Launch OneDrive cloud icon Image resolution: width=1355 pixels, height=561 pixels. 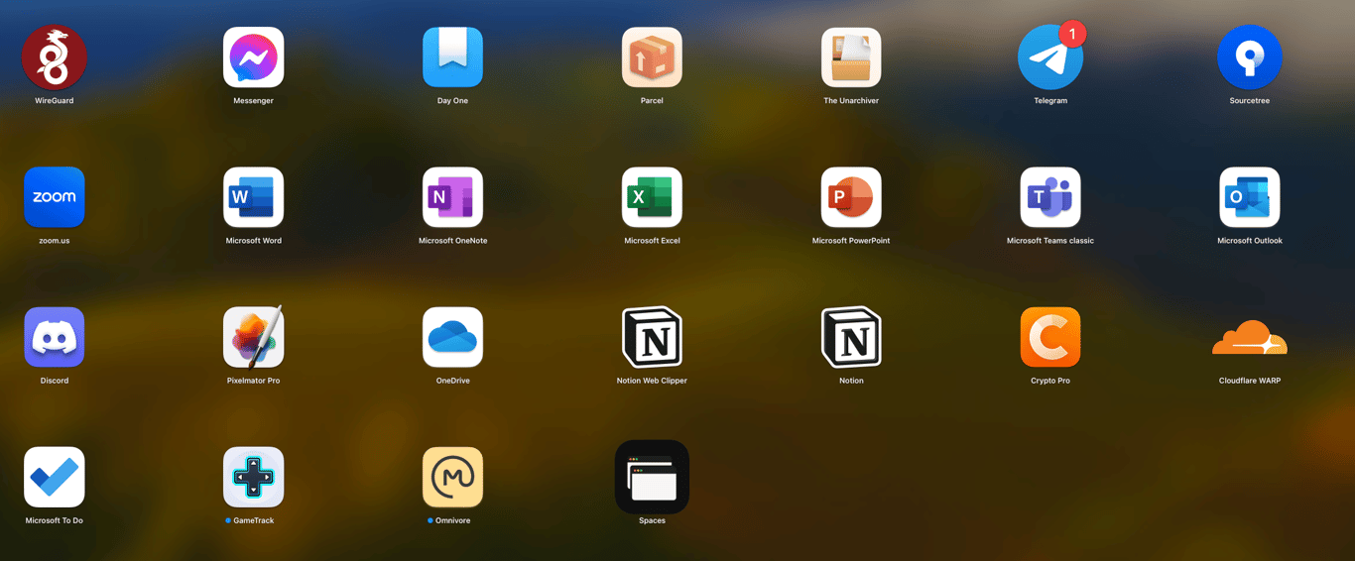pos(452,337)
